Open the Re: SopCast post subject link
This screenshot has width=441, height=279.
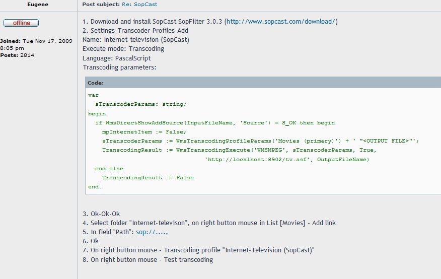tap(139, 5)
